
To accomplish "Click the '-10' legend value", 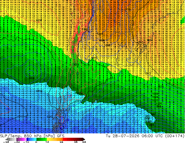I will click(26, 142).
